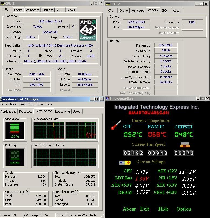Click the Page File Usage History graph

click(x=65, y=157)
